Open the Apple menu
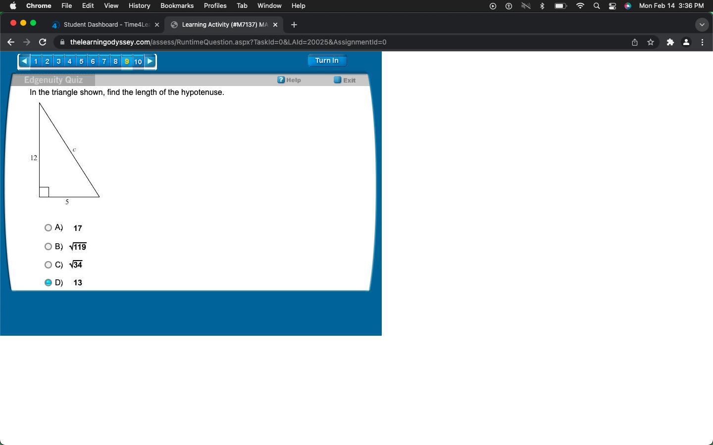The height and width of the screenshot is (445, 713). click(x=13, y=6)
